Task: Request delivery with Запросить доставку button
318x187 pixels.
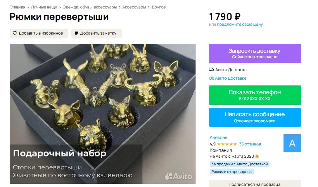Action: pos(255,54)
